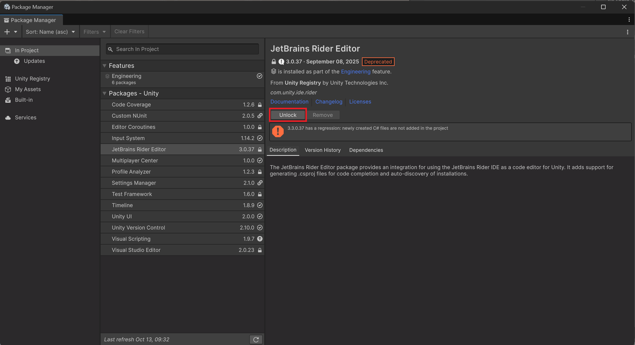The width and height of the screenshot is (635, 345).
Task: Open the Sort: Name (asc) dropdown
Action: tap(50, 32)
